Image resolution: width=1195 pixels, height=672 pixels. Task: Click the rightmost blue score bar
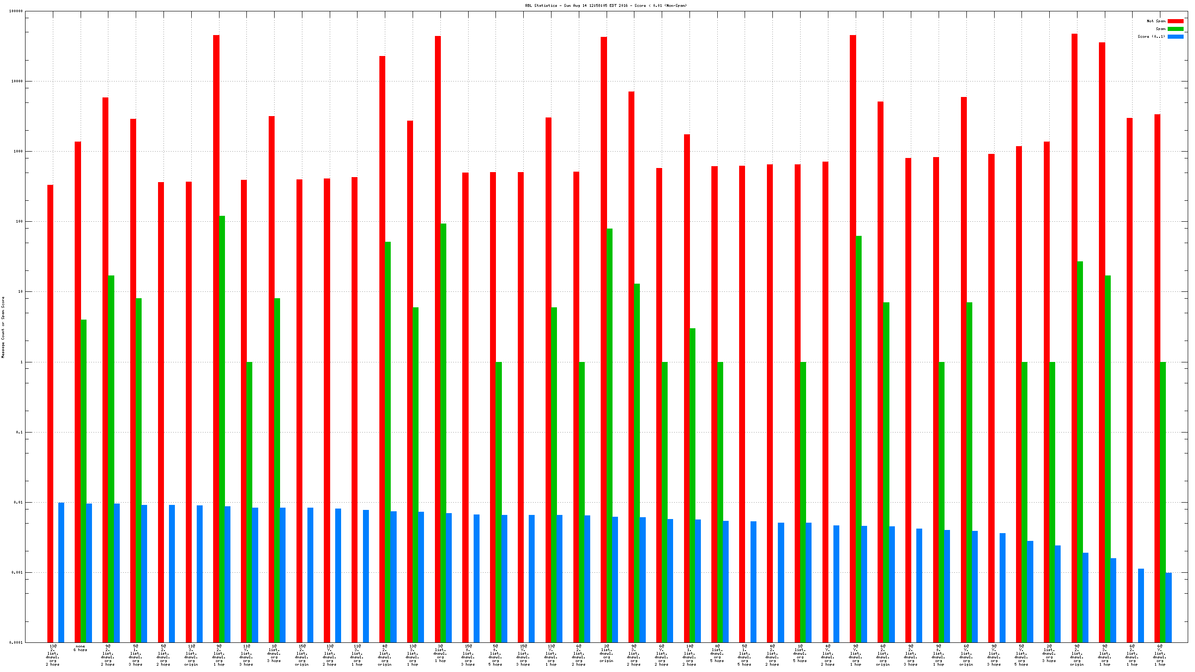point(1169,607)
